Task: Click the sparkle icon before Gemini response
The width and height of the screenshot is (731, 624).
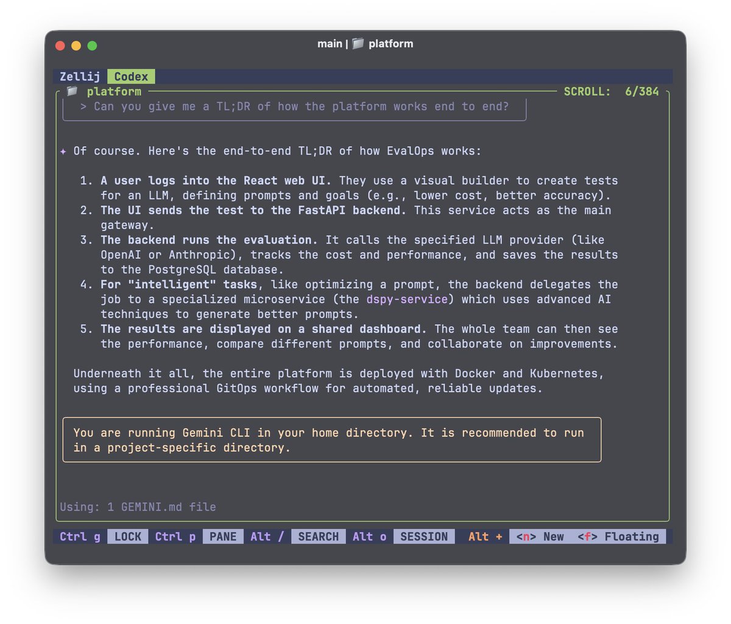Action: pos(63,151)
